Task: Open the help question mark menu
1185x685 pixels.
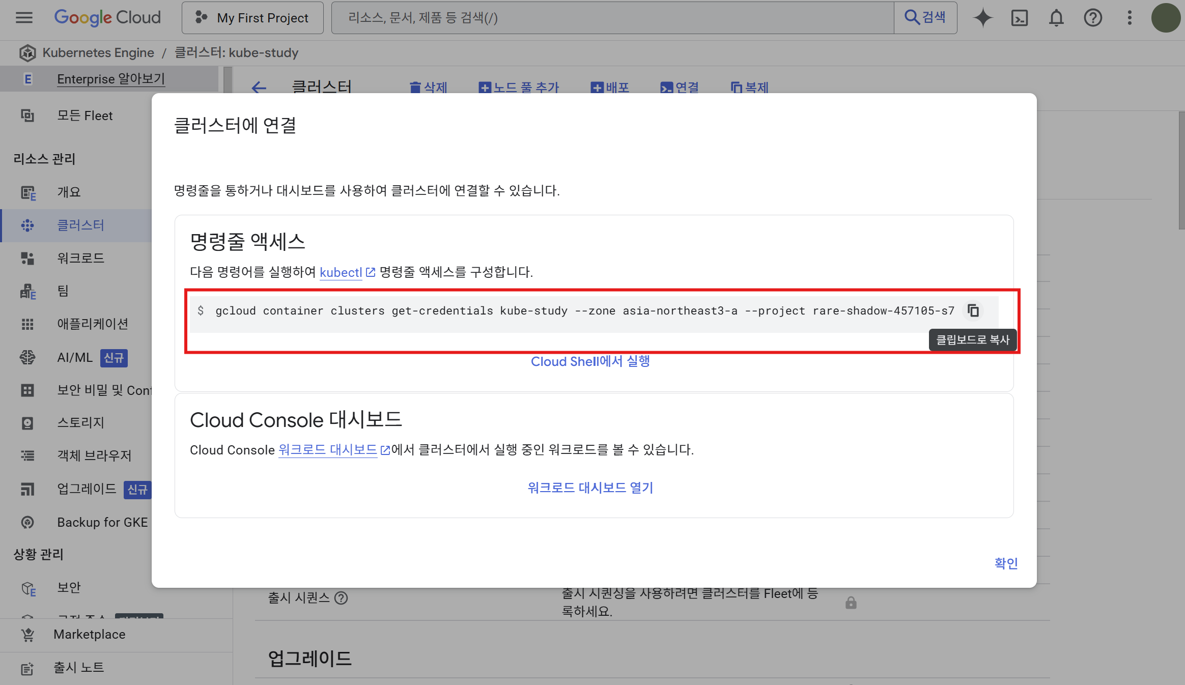Action: [1092, 18]
